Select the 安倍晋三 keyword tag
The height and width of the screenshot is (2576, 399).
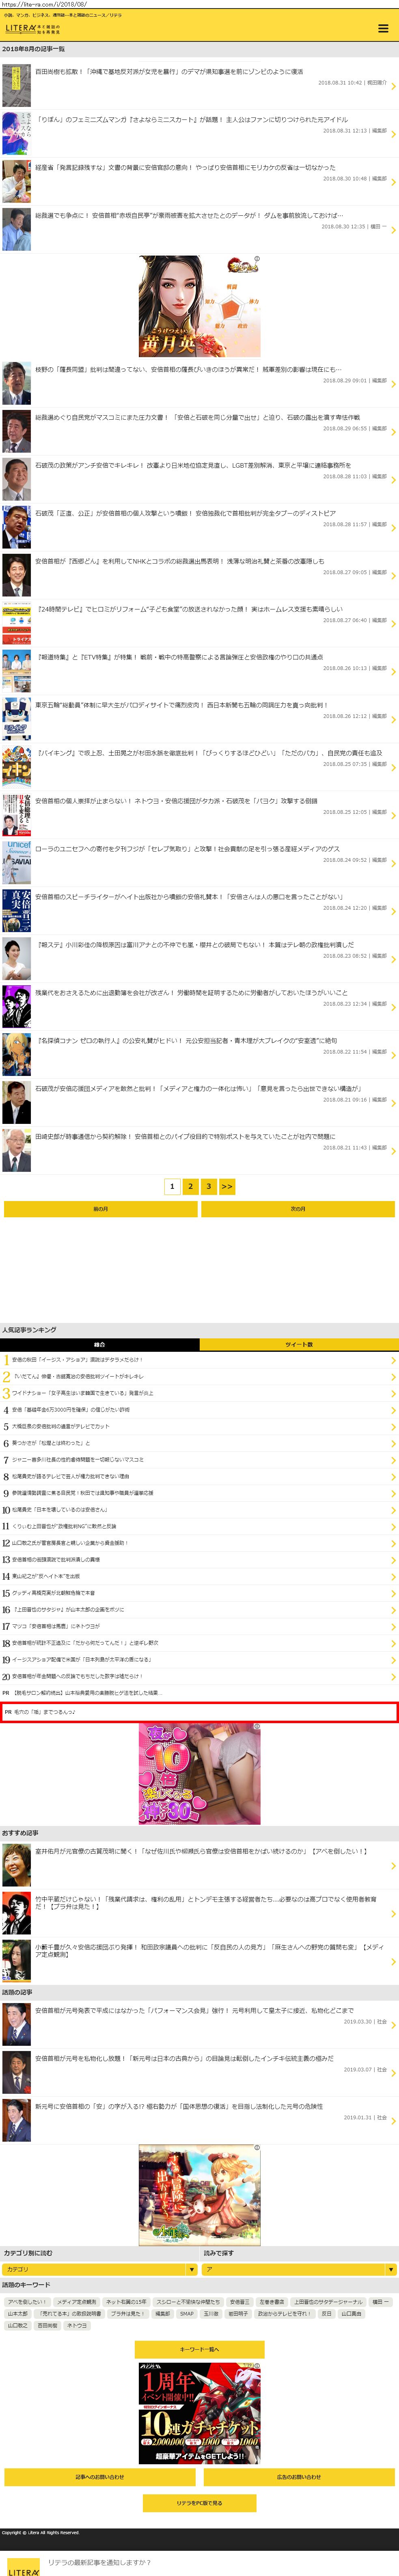pos(239,2301)
